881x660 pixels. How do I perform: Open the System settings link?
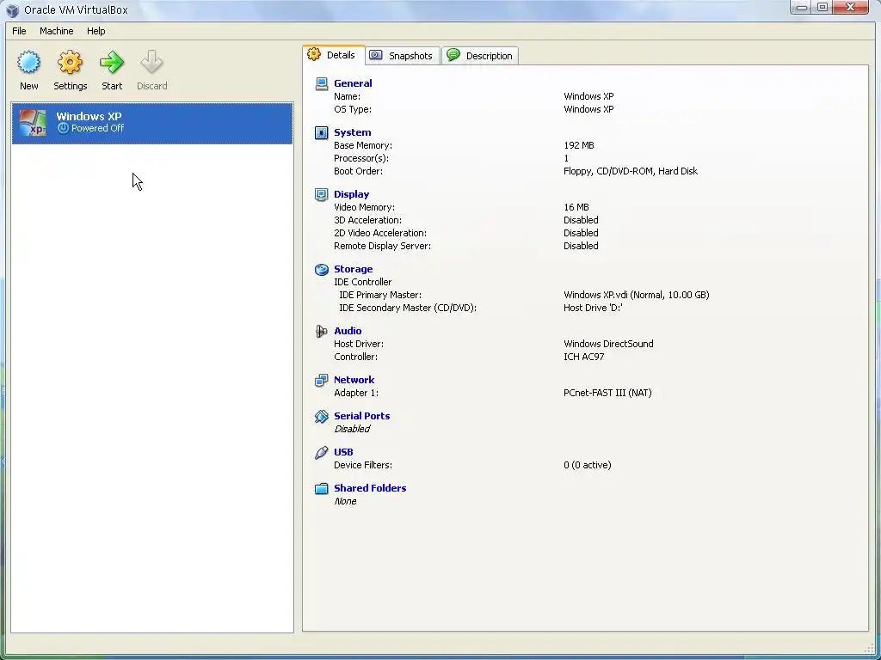click(x=352, y=132)
